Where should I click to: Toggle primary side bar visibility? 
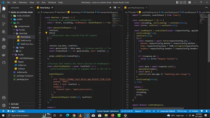(178, 2)
